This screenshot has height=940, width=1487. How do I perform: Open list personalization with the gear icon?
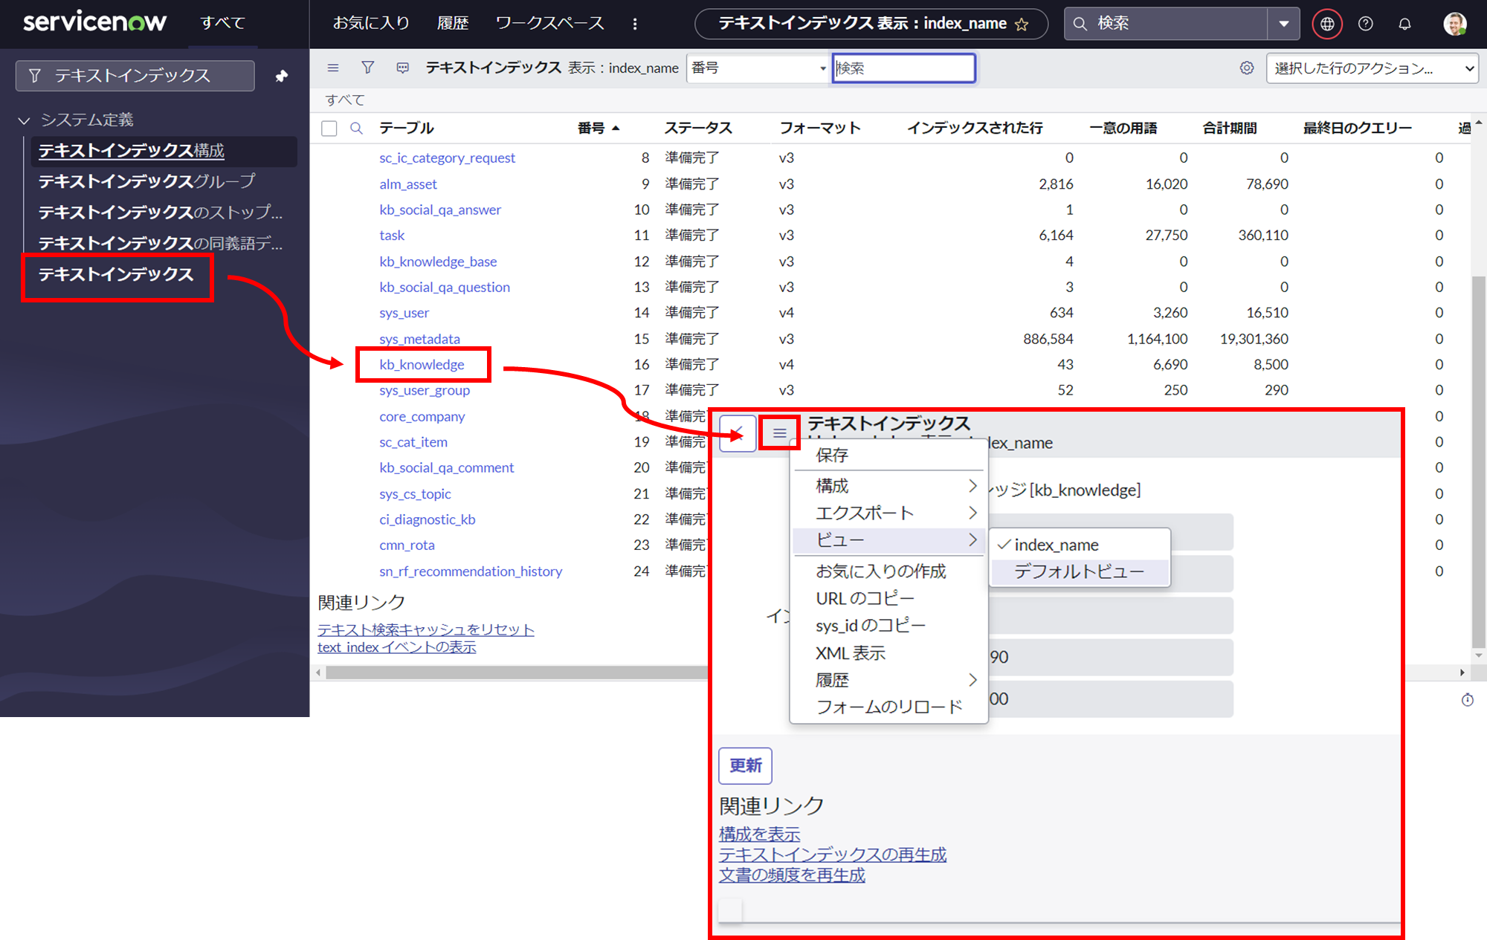point(1246,68)
